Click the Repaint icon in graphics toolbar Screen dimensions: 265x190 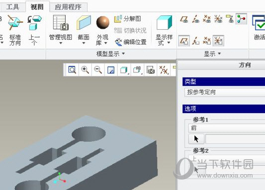pyautogui.click(x=111, y=70)
